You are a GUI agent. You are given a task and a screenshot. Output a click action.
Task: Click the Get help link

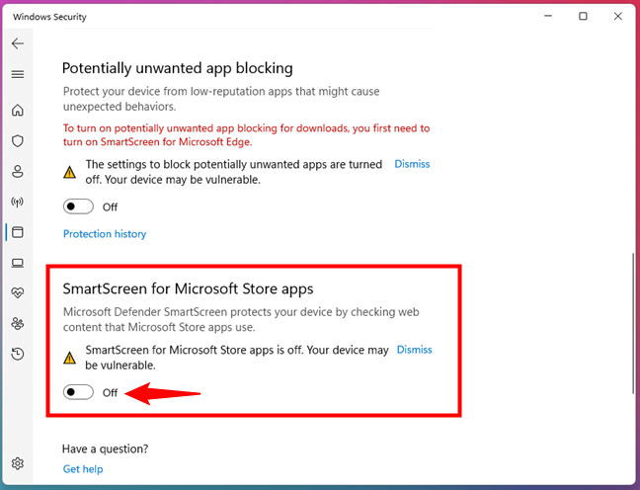pos(83,469)
